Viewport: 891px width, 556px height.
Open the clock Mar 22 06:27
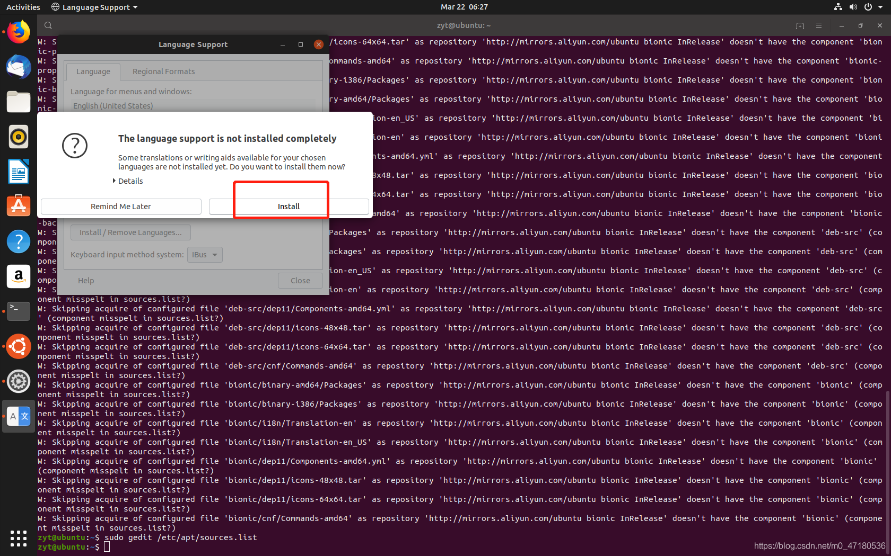464,7
